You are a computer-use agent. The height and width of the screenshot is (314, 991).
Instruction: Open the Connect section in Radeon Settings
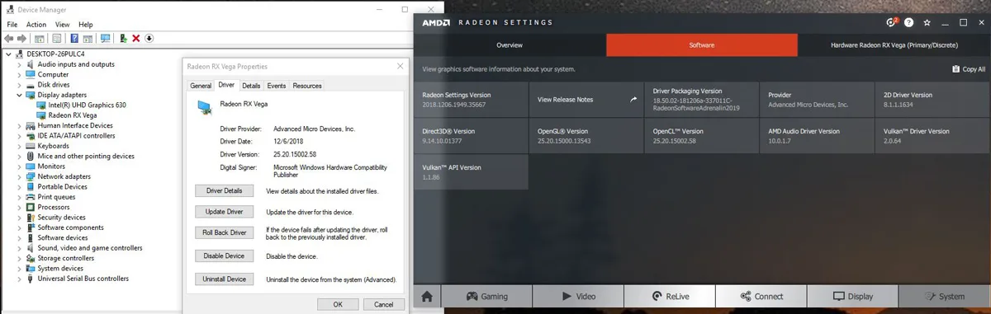point(761,297)
